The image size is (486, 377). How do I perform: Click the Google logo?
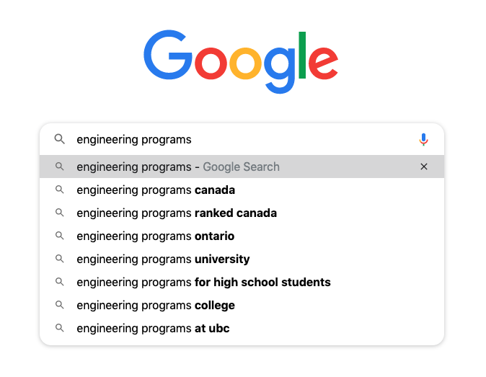[241, 62]
